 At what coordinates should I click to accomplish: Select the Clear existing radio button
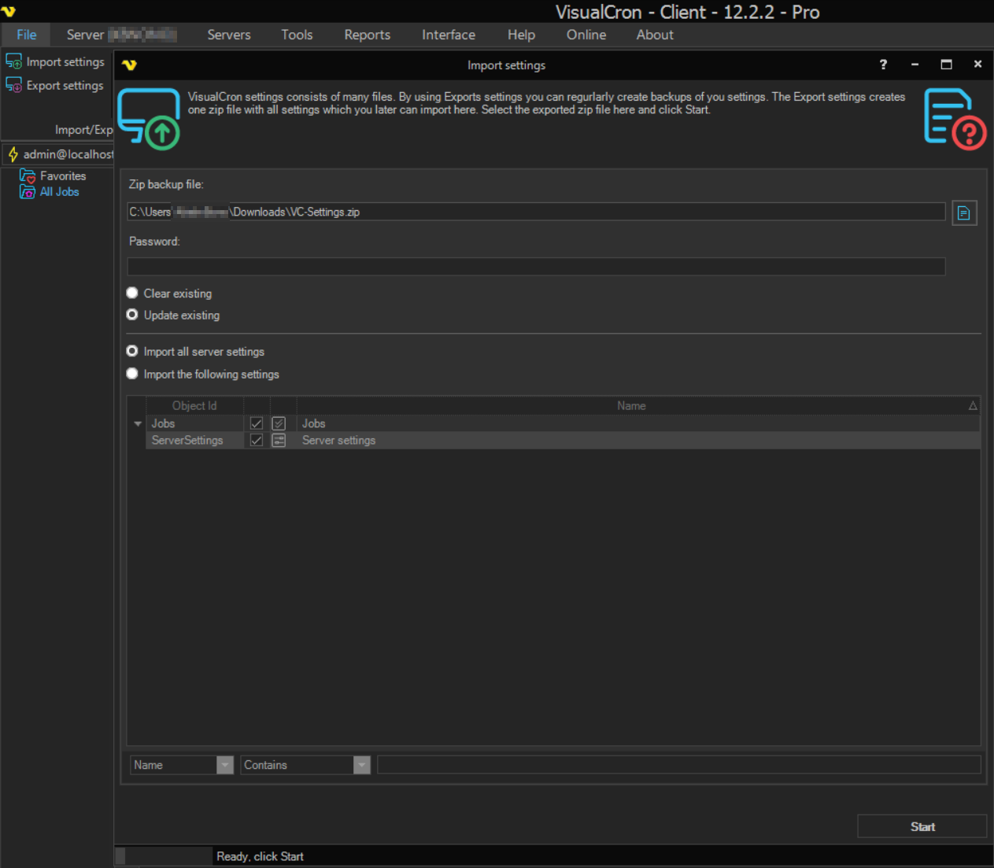(132, 293)
